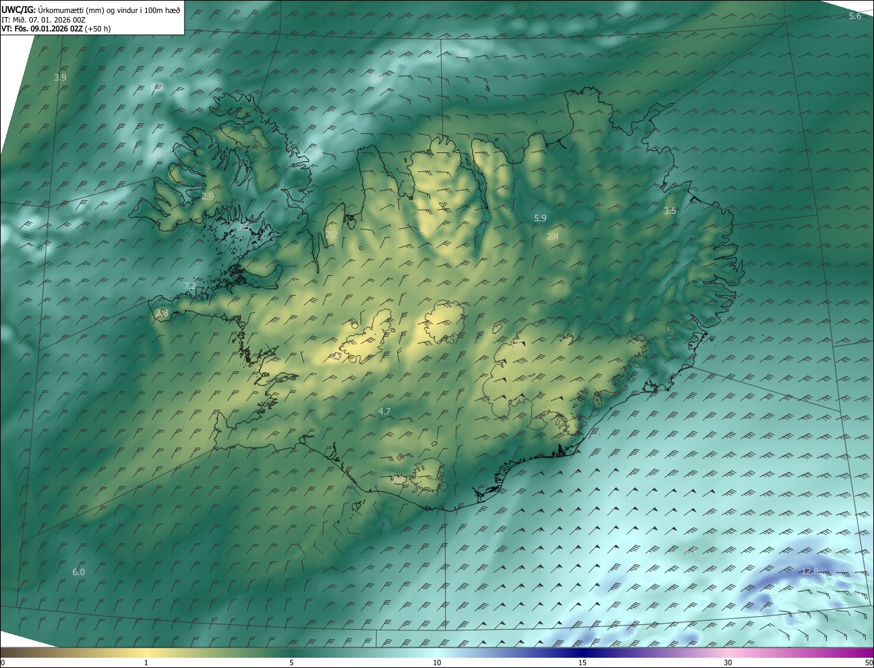Click the precipitation value 2.9
The height and width of the screenshot is (668, 874).
(x=208, y=196)
